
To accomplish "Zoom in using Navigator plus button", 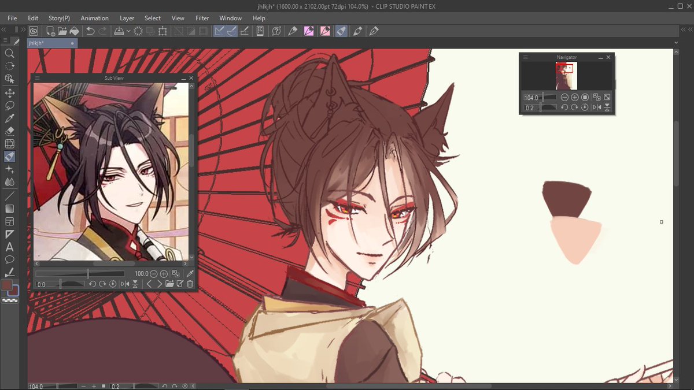I will [575, 98].
